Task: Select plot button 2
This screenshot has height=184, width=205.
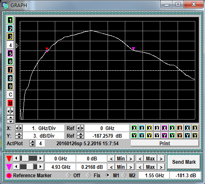Action: (10, 29)
